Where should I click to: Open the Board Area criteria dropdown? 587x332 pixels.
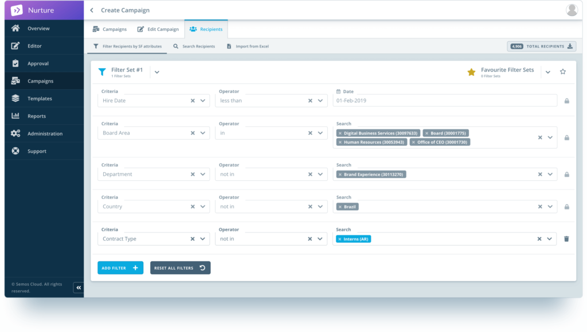202,133
